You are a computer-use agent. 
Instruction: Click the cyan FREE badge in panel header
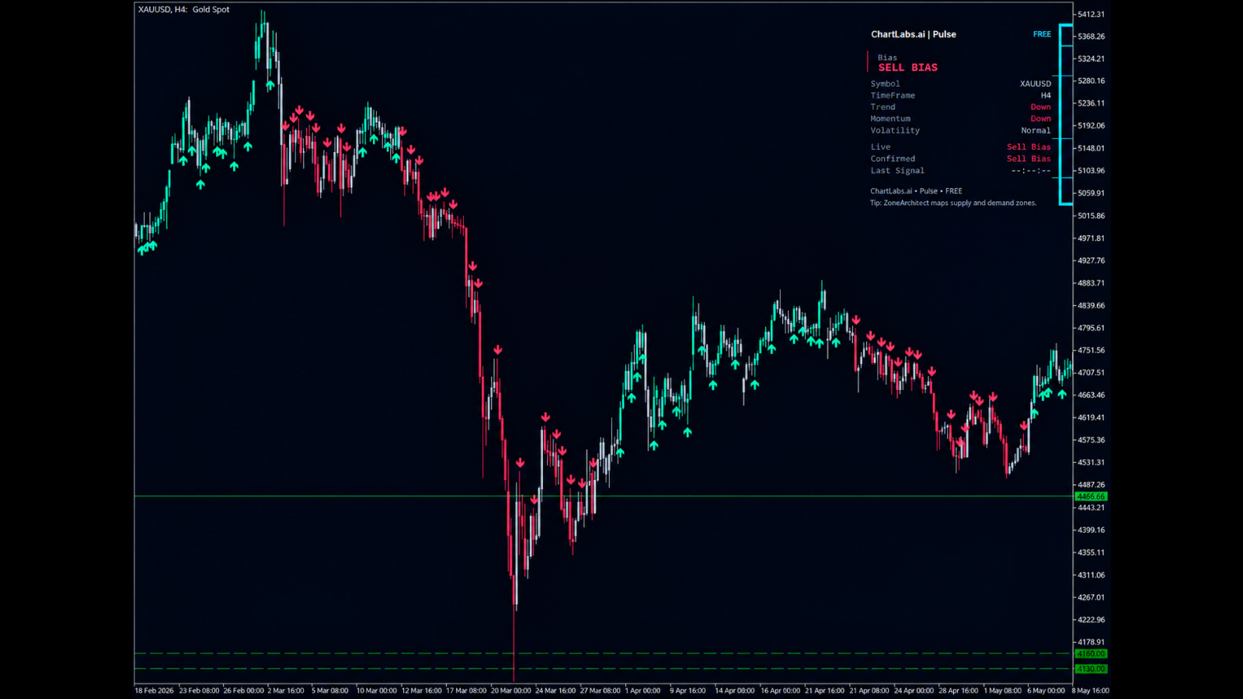(x=1042, y=34)
